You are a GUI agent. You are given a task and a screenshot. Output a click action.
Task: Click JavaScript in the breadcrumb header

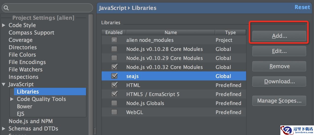click(x=113, y=8)
